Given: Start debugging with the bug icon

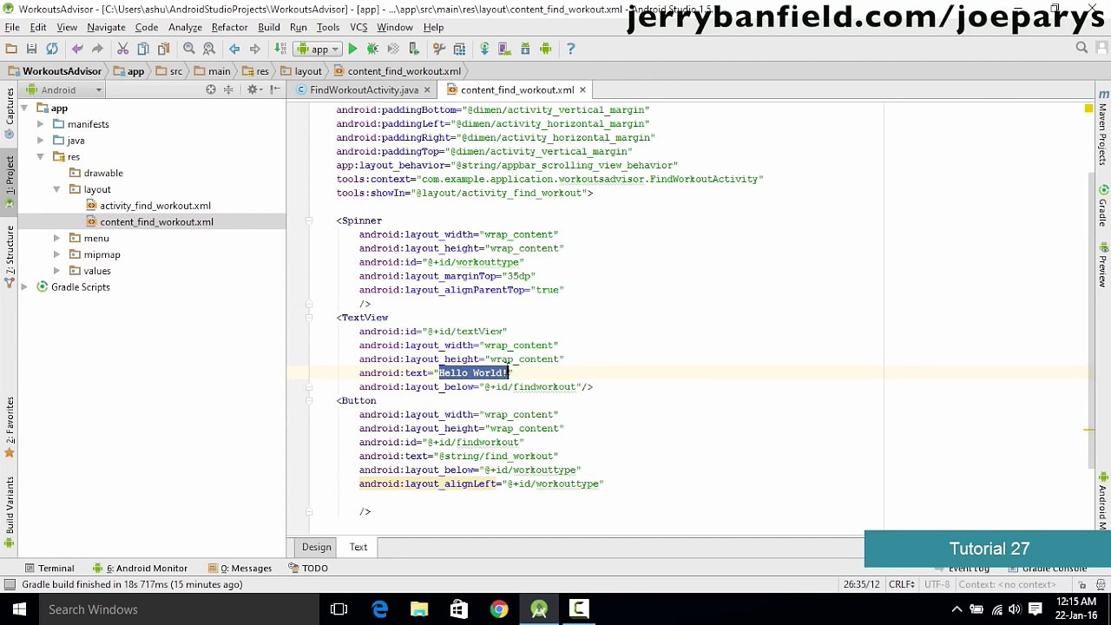Looking at the screenshot, I should (372, 49).
